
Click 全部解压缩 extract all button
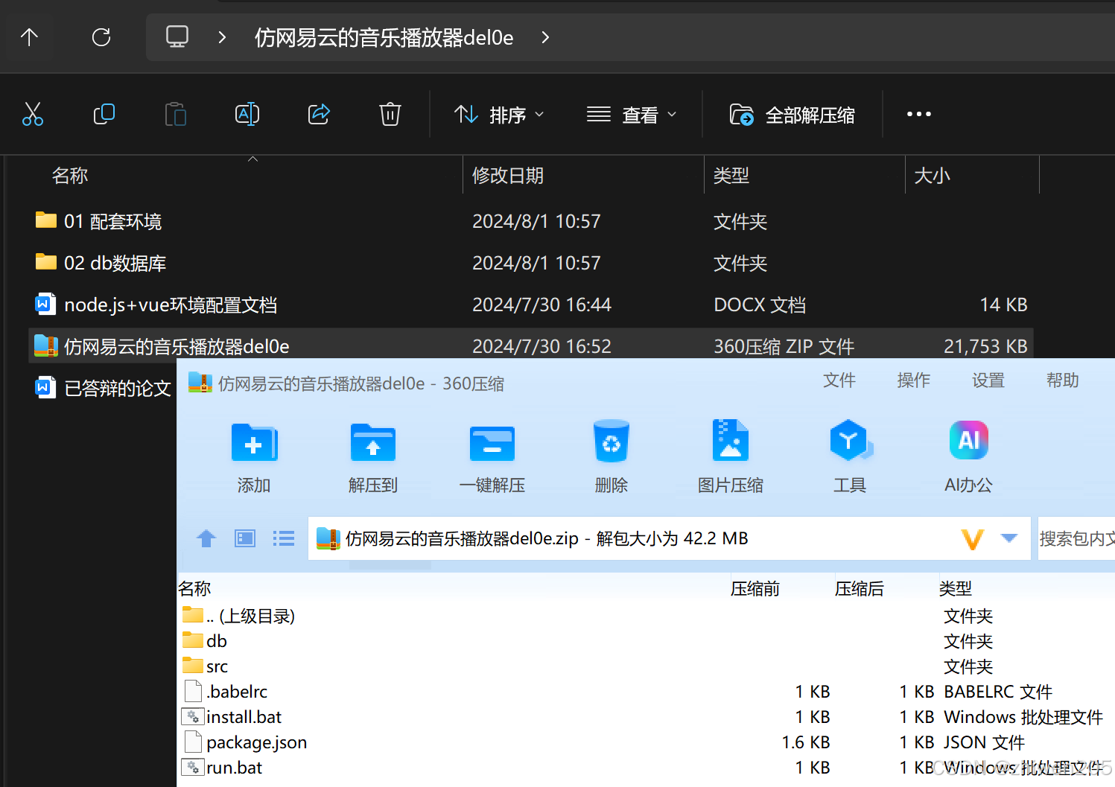(x=792, y=115)
